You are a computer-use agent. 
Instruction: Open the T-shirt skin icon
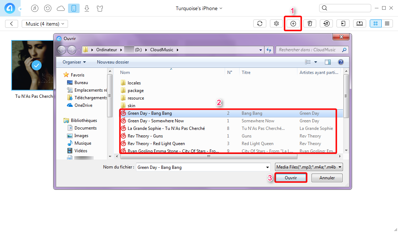pyautogui.click(x=100, y=8)
